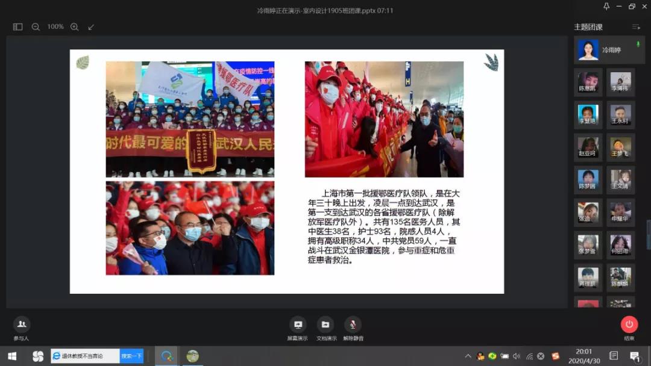
Task: Open the participants (参与人) panel
Action: coord(22,325)
